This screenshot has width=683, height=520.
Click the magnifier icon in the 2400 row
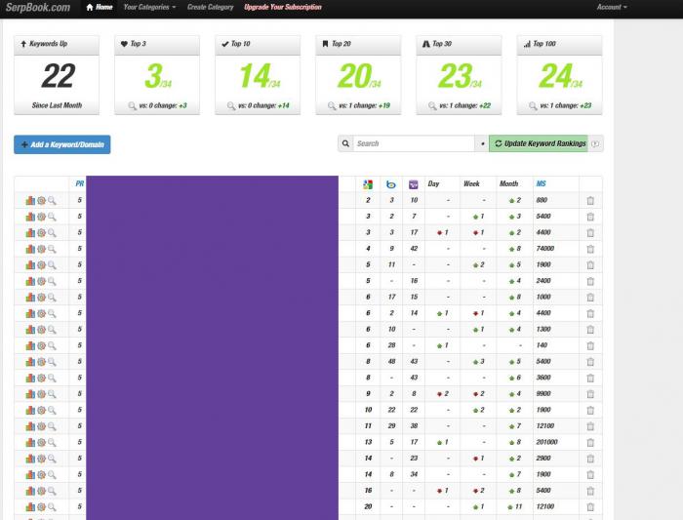[52, 281]
